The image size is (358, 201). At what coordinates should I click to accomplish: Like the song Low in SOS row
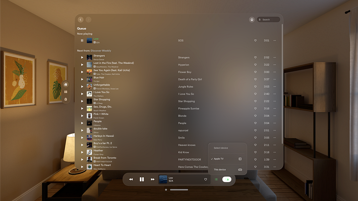tap(255, 40)
